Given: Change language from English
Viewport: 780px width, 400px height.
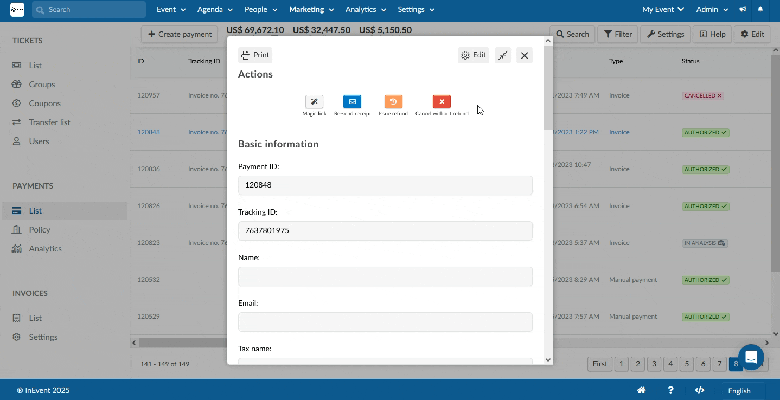Looking at the screenshot, I should [739, 391].
